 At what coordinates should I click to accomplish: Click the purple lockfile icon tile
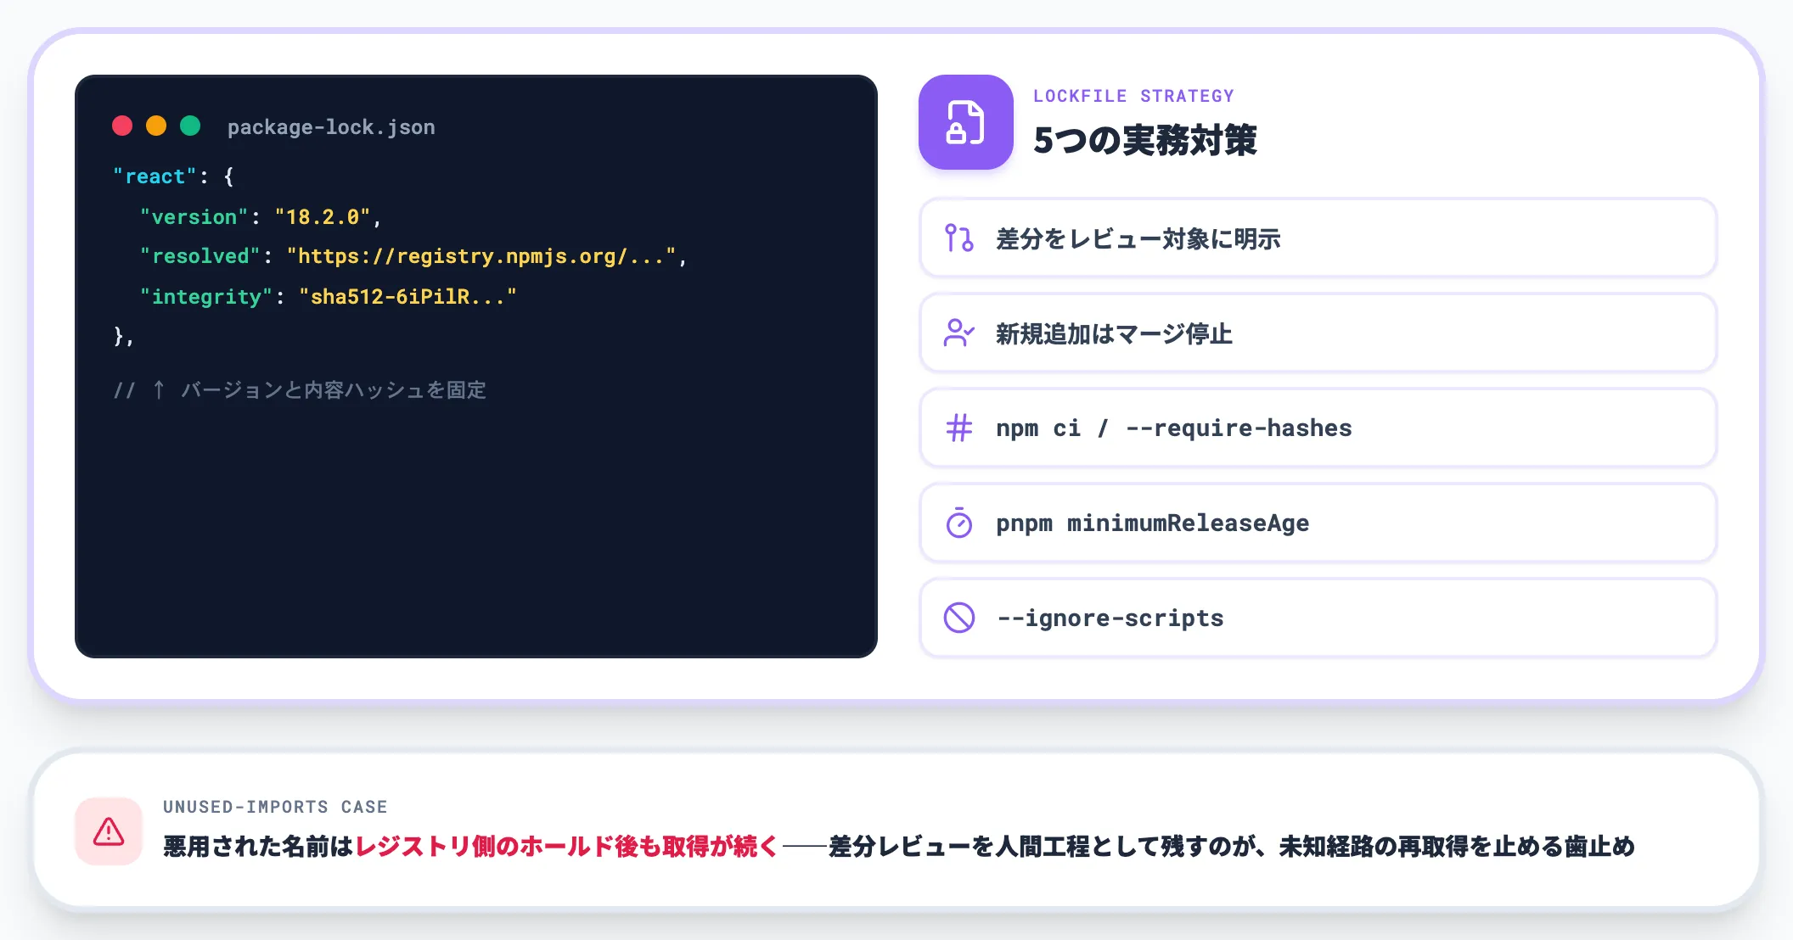click(966, 122)
